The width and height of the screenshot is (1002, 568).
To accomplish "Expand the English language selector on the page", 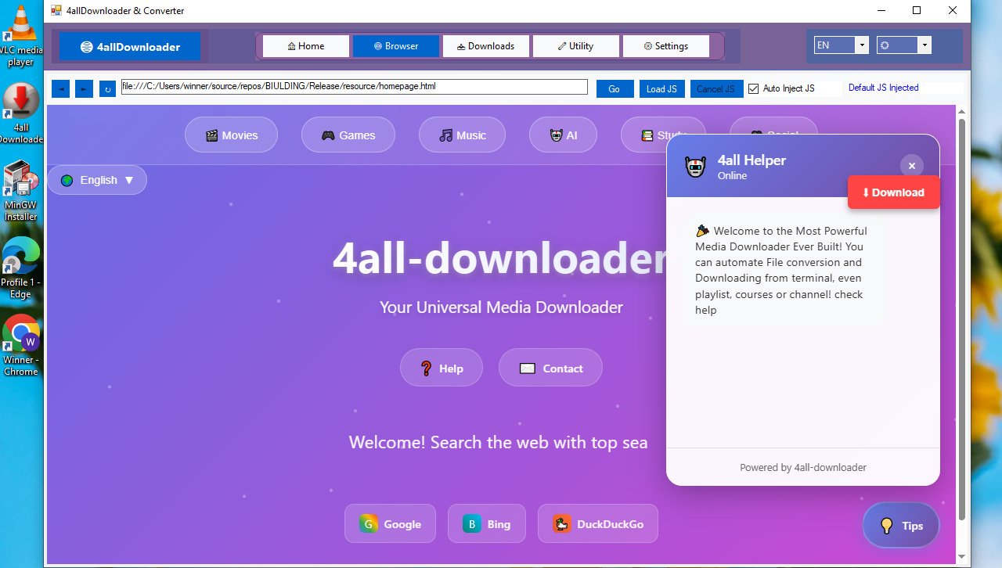I will coord(97,180).
